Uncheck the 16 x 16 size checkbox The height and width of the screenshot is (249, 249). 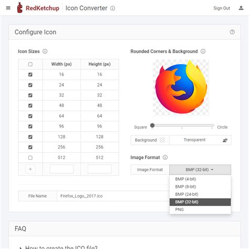30,75
